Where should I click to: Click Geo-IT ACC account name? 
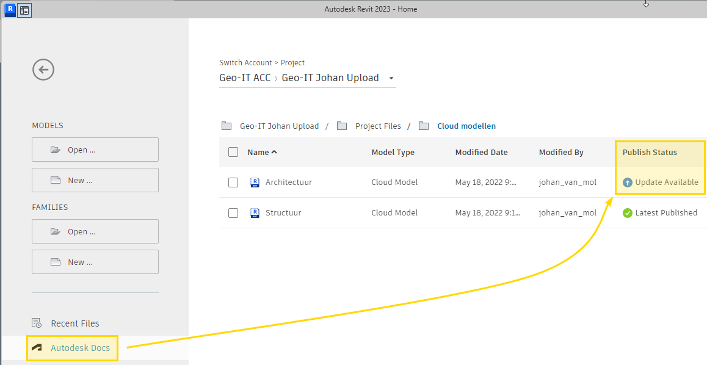click(x=245, y=78)
